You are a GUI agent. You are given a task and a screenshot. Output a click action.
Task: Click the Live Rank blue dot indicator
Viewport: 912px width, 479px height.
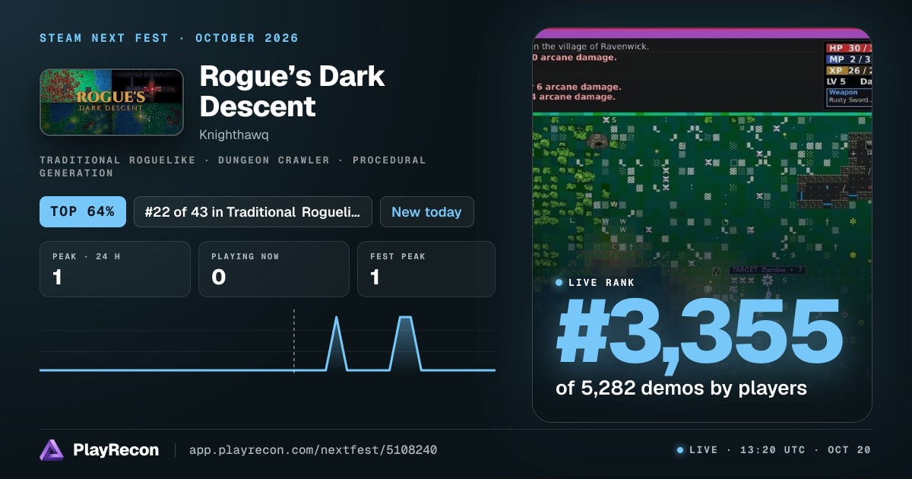click(x=559, y=282)
